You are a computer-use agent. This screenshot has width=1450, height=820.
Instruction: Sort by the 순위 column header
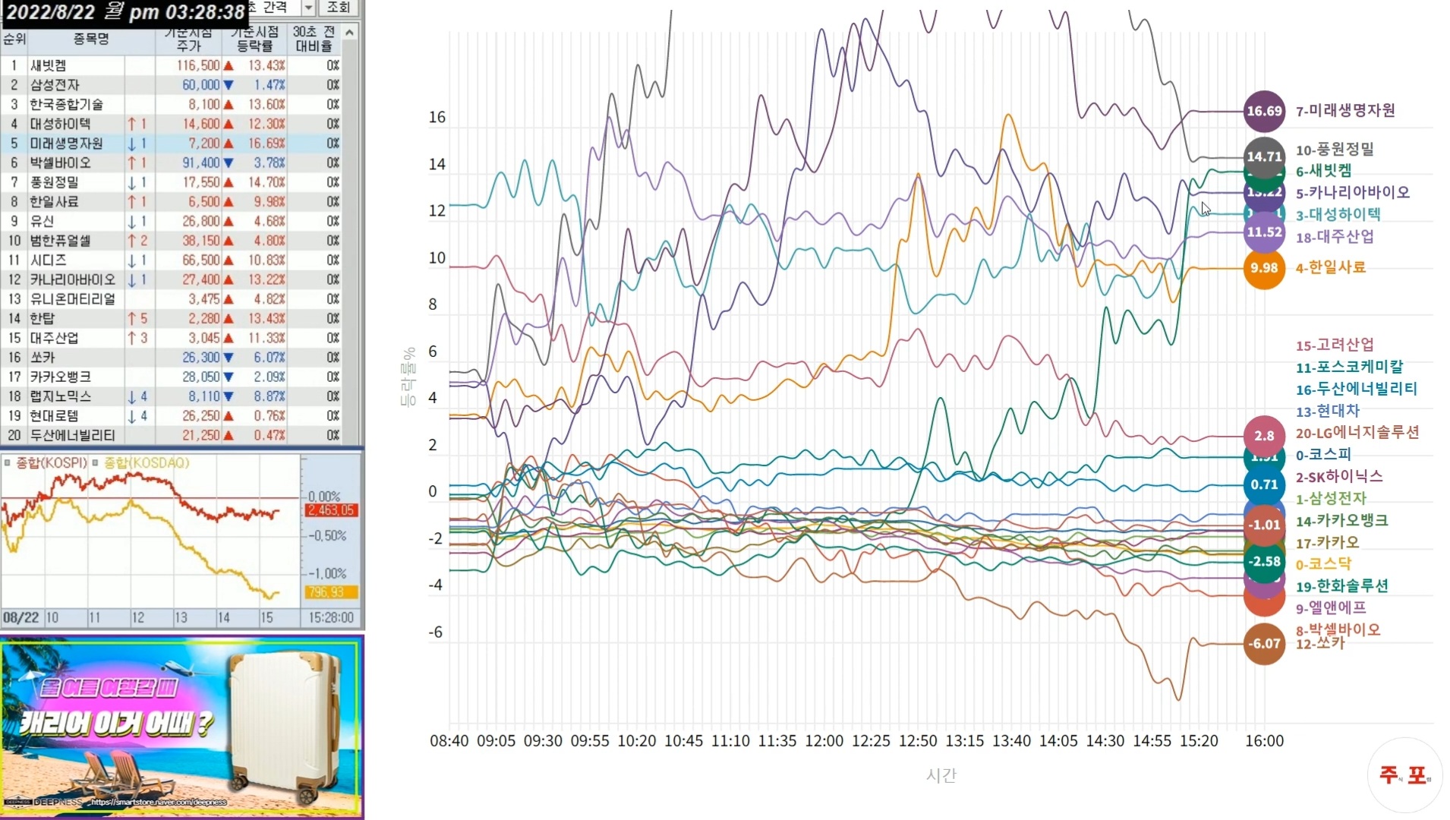click(x=14, y=39)
